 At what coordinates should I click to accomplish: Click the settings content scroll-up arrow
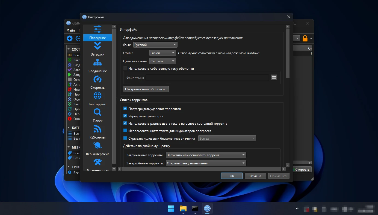[x=288, y=27]
